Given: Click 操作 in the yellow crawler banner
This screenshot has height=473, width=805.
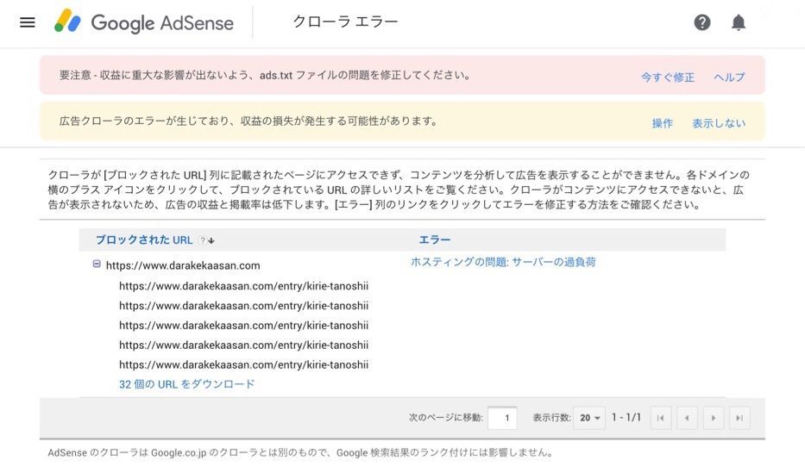Looking at the screenshot, I should [663, 123].
